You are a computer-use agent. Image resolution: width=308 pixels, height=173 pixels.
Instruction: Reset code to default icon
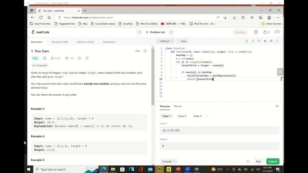coord(259,41)
